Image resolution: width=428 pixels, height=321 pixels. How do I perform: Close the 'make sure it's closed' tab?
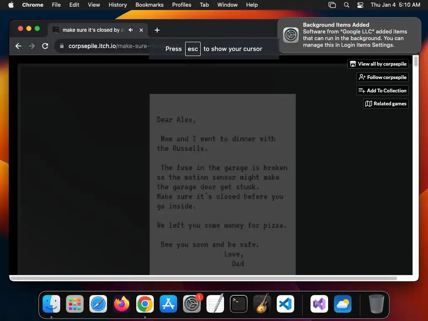coord(141,30)
